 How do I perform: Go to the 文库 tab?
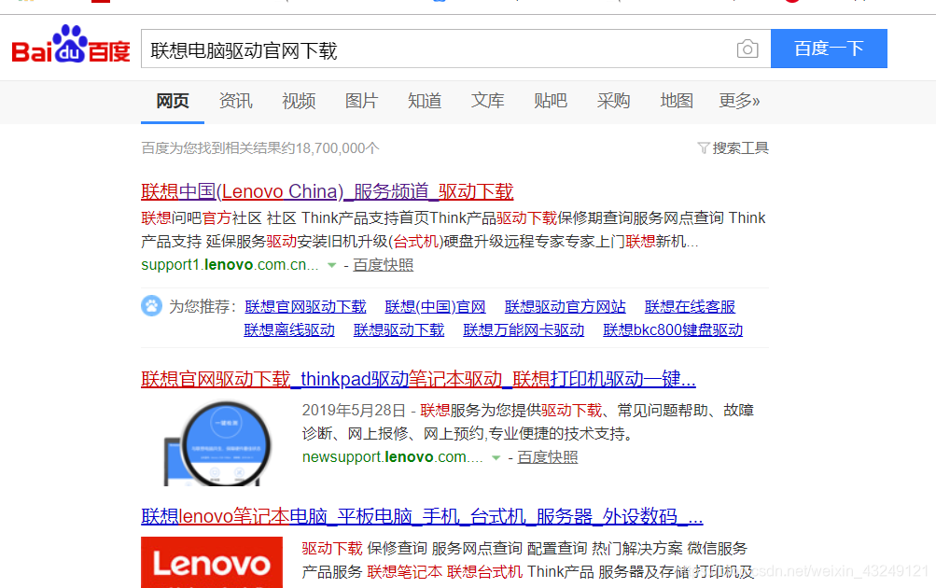click(x=488, y=101)
